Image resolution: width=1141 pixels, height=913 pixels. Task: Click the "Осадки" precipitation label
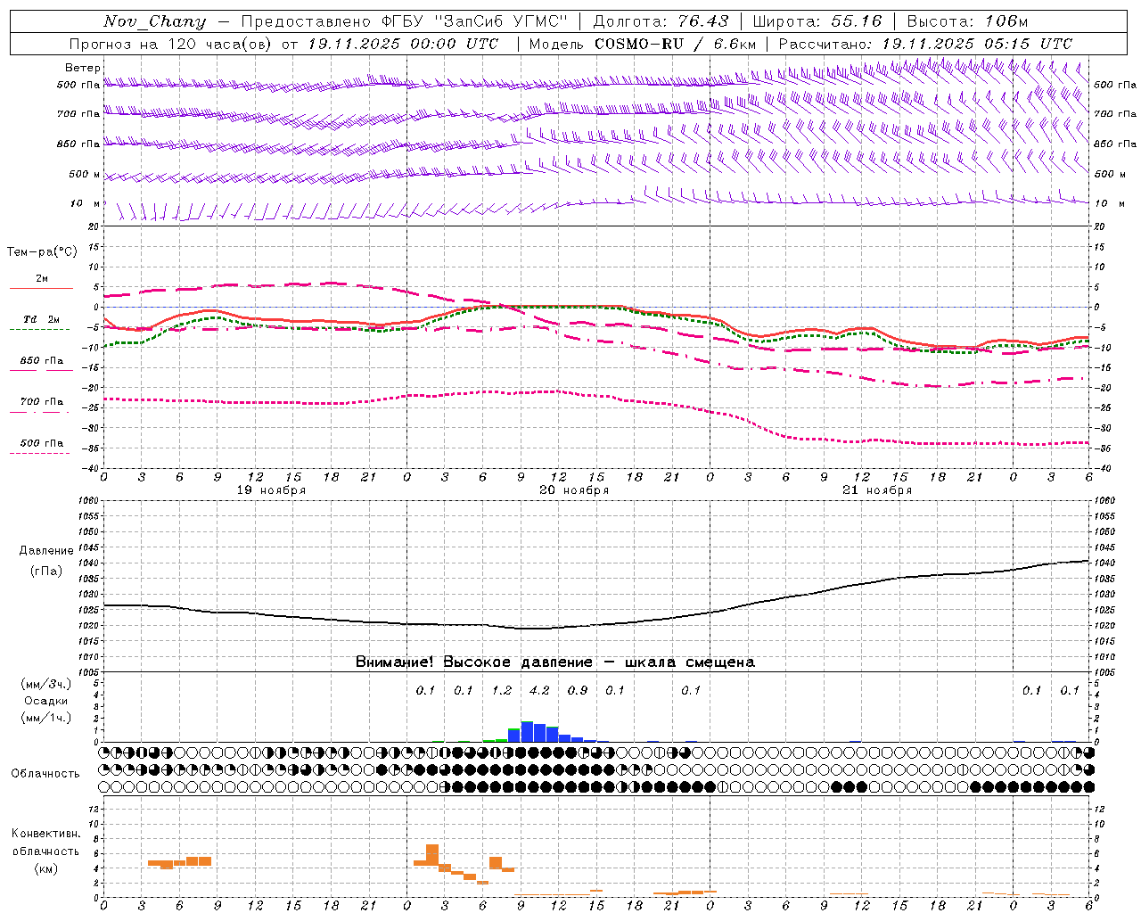tap(46, 701)
